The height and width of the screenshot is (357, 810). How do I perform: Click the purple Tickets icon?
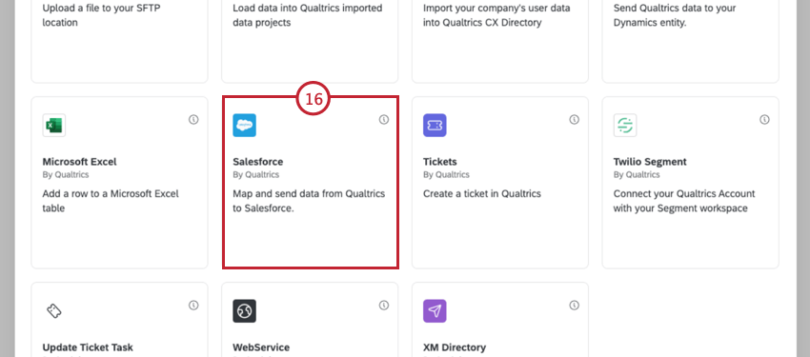435,126
